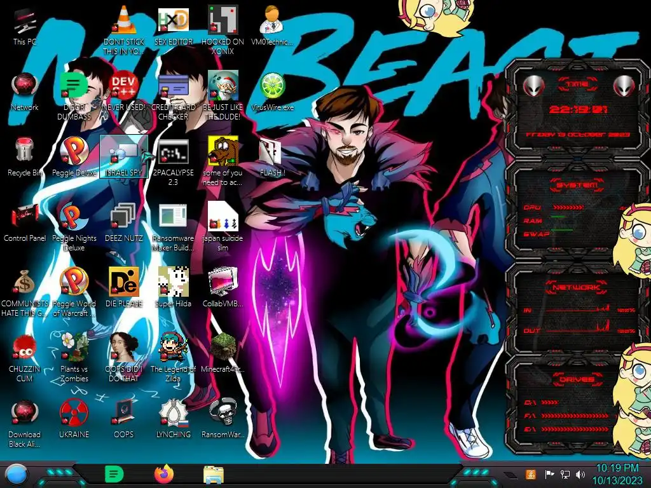
Task: Click the right alien head on TIME widget
Action: click(624, 86)
